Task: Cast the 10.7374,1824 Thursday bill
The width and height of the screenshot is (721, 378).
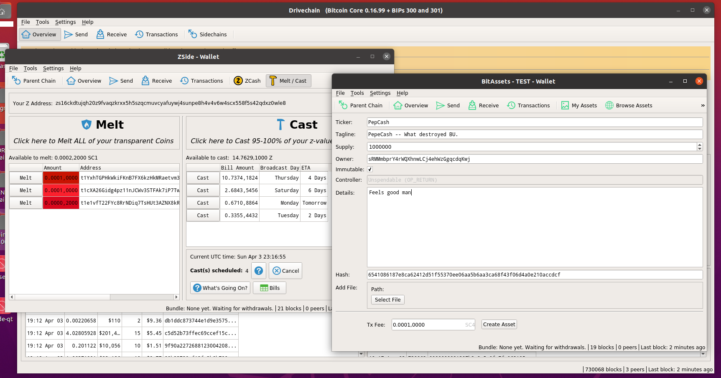Action: (203, 178)
